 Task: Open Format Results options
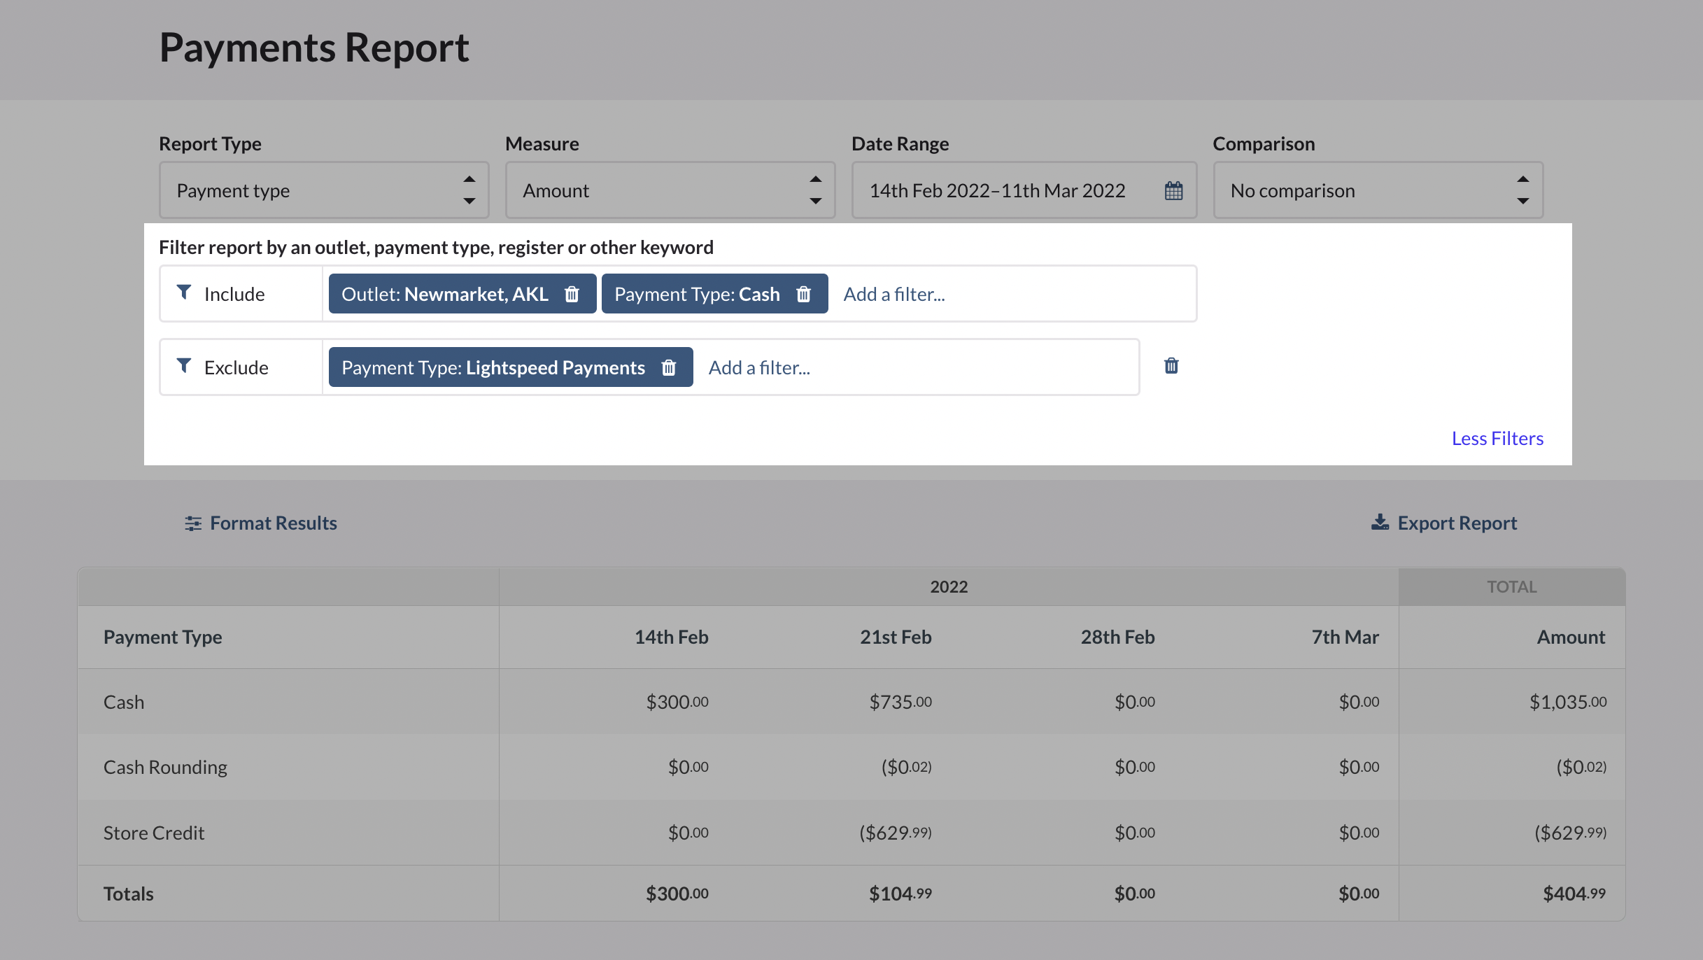(x=273, y=523)
